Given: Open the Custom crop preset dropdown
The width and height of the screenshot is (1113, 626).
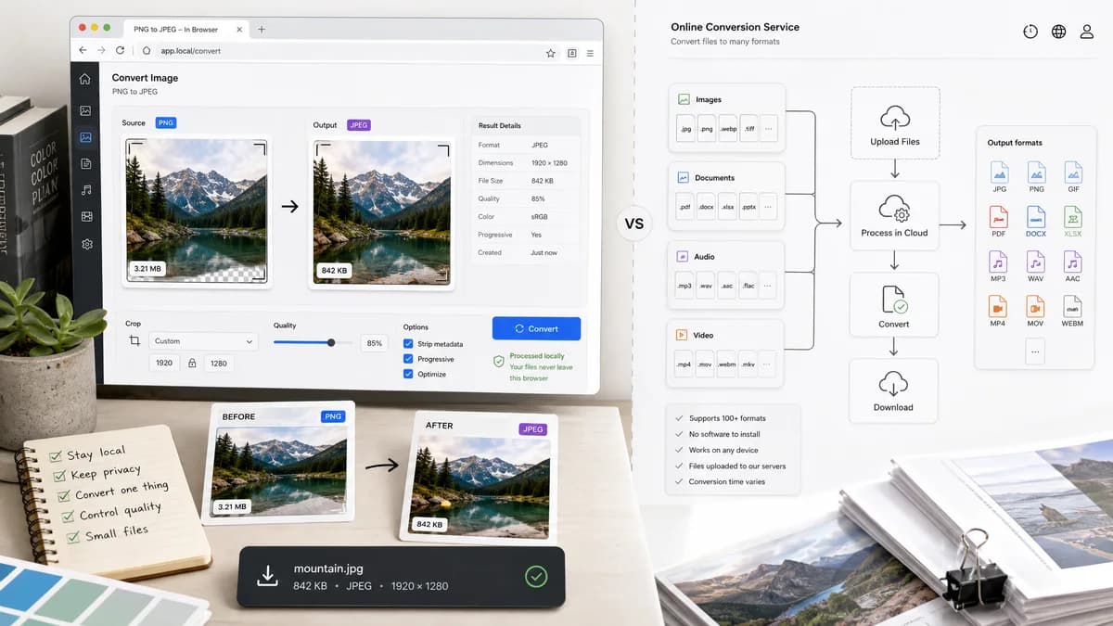Looking at the screenshot, I should tap(203, 341).
